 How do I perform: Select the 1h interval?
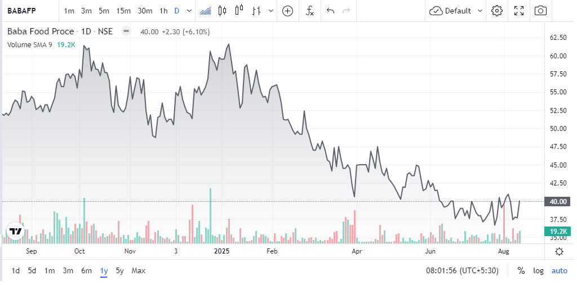click(x=163, y=11)
